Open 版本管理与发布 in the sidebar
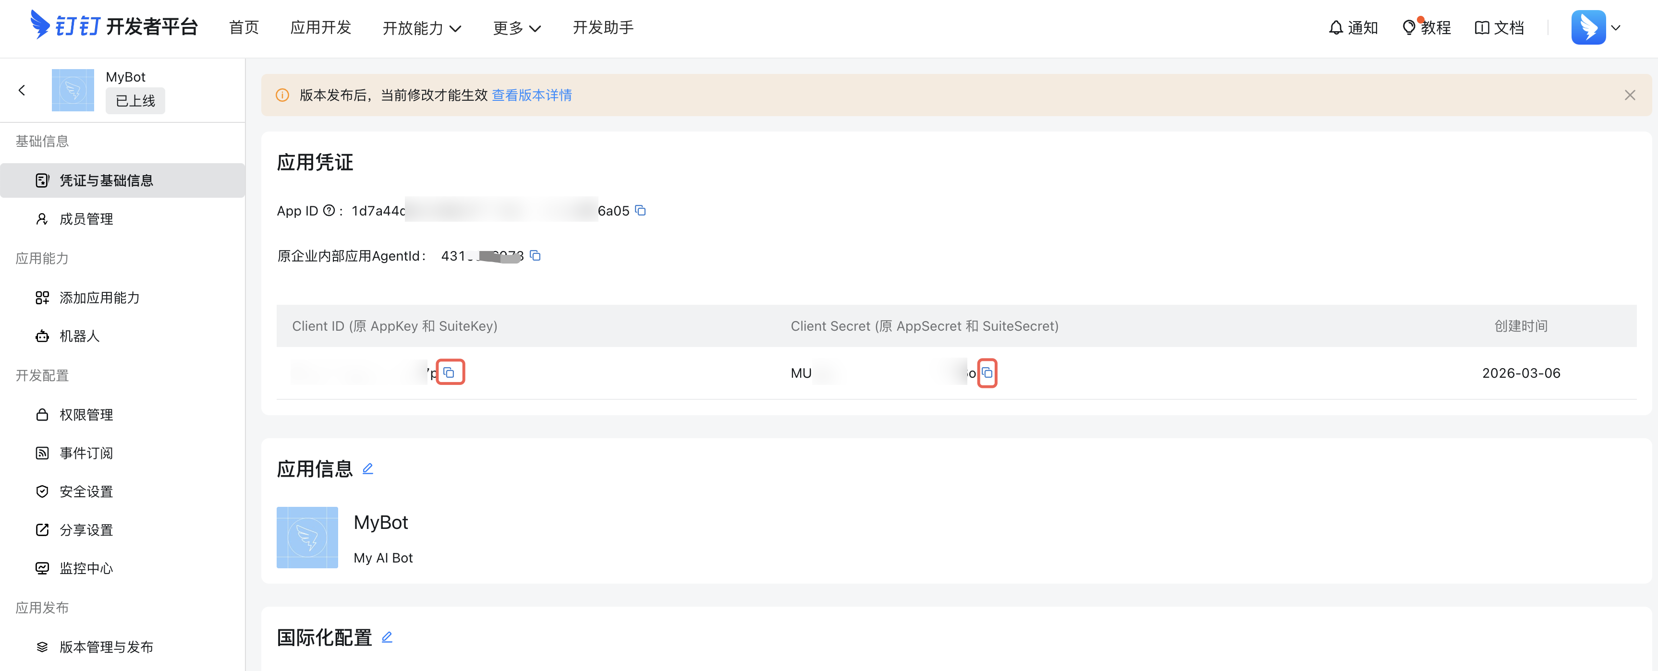The width and height of the screenshot is (1658, 671). 106,647
